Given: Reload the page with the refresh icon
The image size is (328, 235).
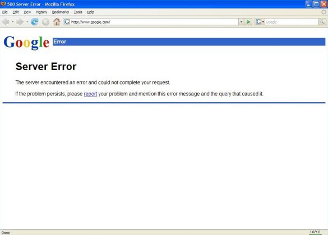Looking at the screenshot, I should (35, 22).
